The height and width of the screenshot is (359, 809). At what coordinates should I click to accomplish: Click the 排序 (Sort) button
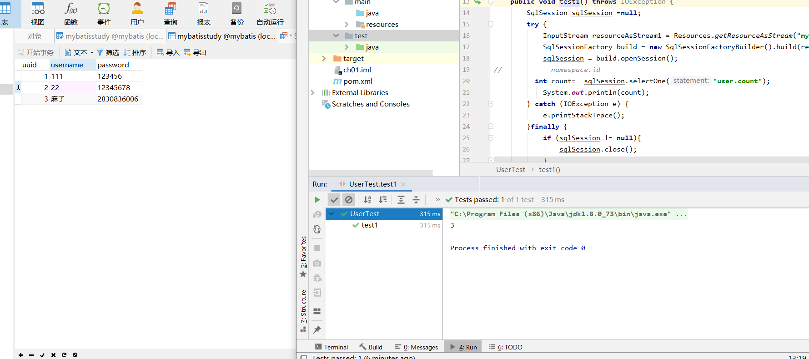tap(135, 52)
